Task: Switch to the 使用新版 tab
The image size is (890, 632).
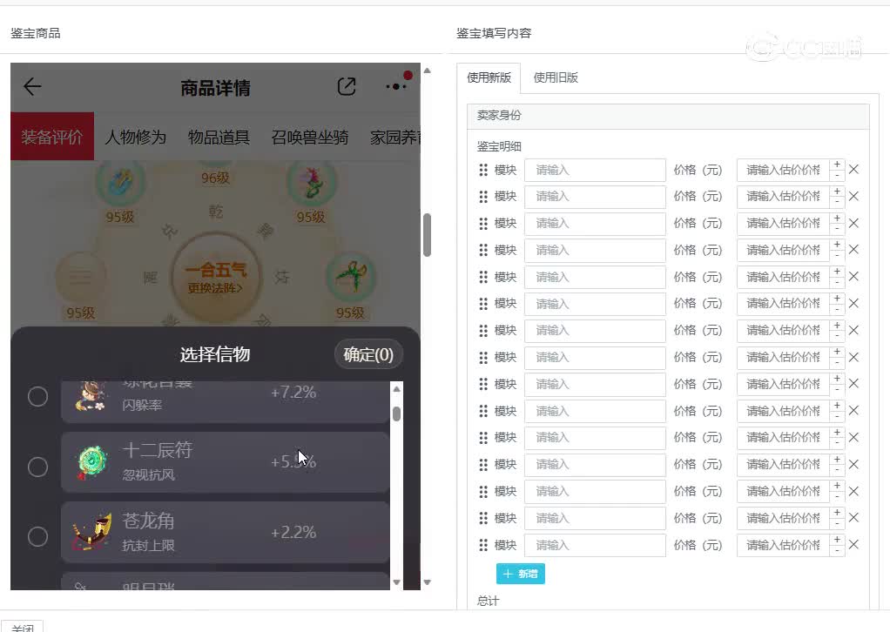Action: click(489, 77)
